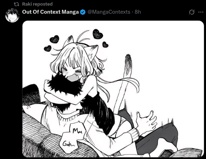The height and width of the screenshot is (159, 206).
Task: Open the three-dot More options menu
Action: 201,12
